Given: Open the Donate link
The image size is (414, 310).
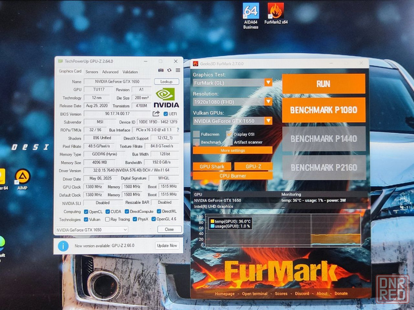Looking at the screenshot, I should tap(341, 293).
